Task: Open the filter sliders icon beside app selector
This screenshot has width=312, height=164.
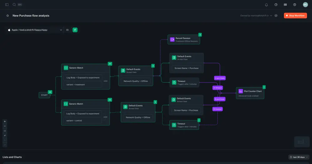Action: click(67, 30)
